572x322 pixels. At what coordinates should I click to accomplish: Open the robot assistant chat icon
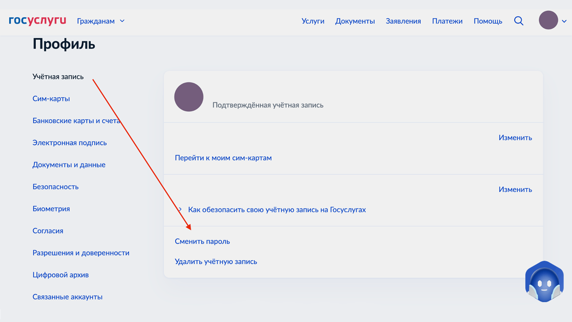[544, 282]
